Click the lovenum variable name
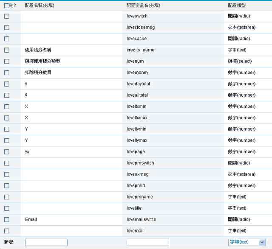Image resolution: width=272 pixels, height=249 pixels. click(135, 62)
